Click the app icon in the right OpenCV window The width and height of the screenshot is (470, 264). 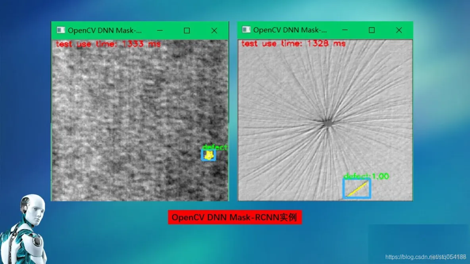[x=247, y=29]
